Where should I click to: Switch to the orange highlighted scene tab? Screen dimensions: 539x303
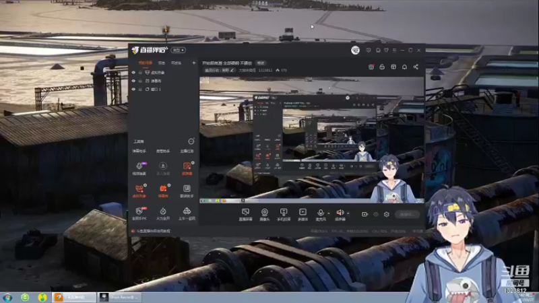[146, 63]
